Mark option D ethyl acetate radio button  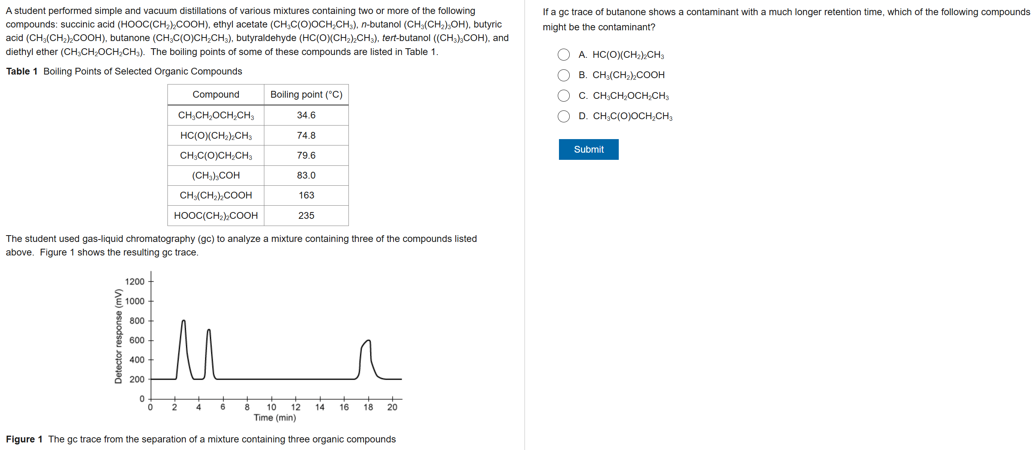(x=563, y=116)
